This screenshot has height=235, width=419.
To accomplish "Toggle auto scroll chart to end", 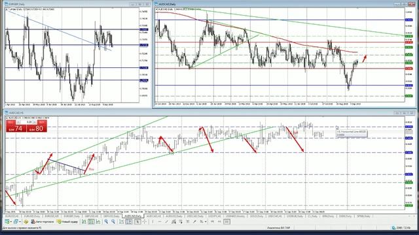I will (x=121, y=222).
